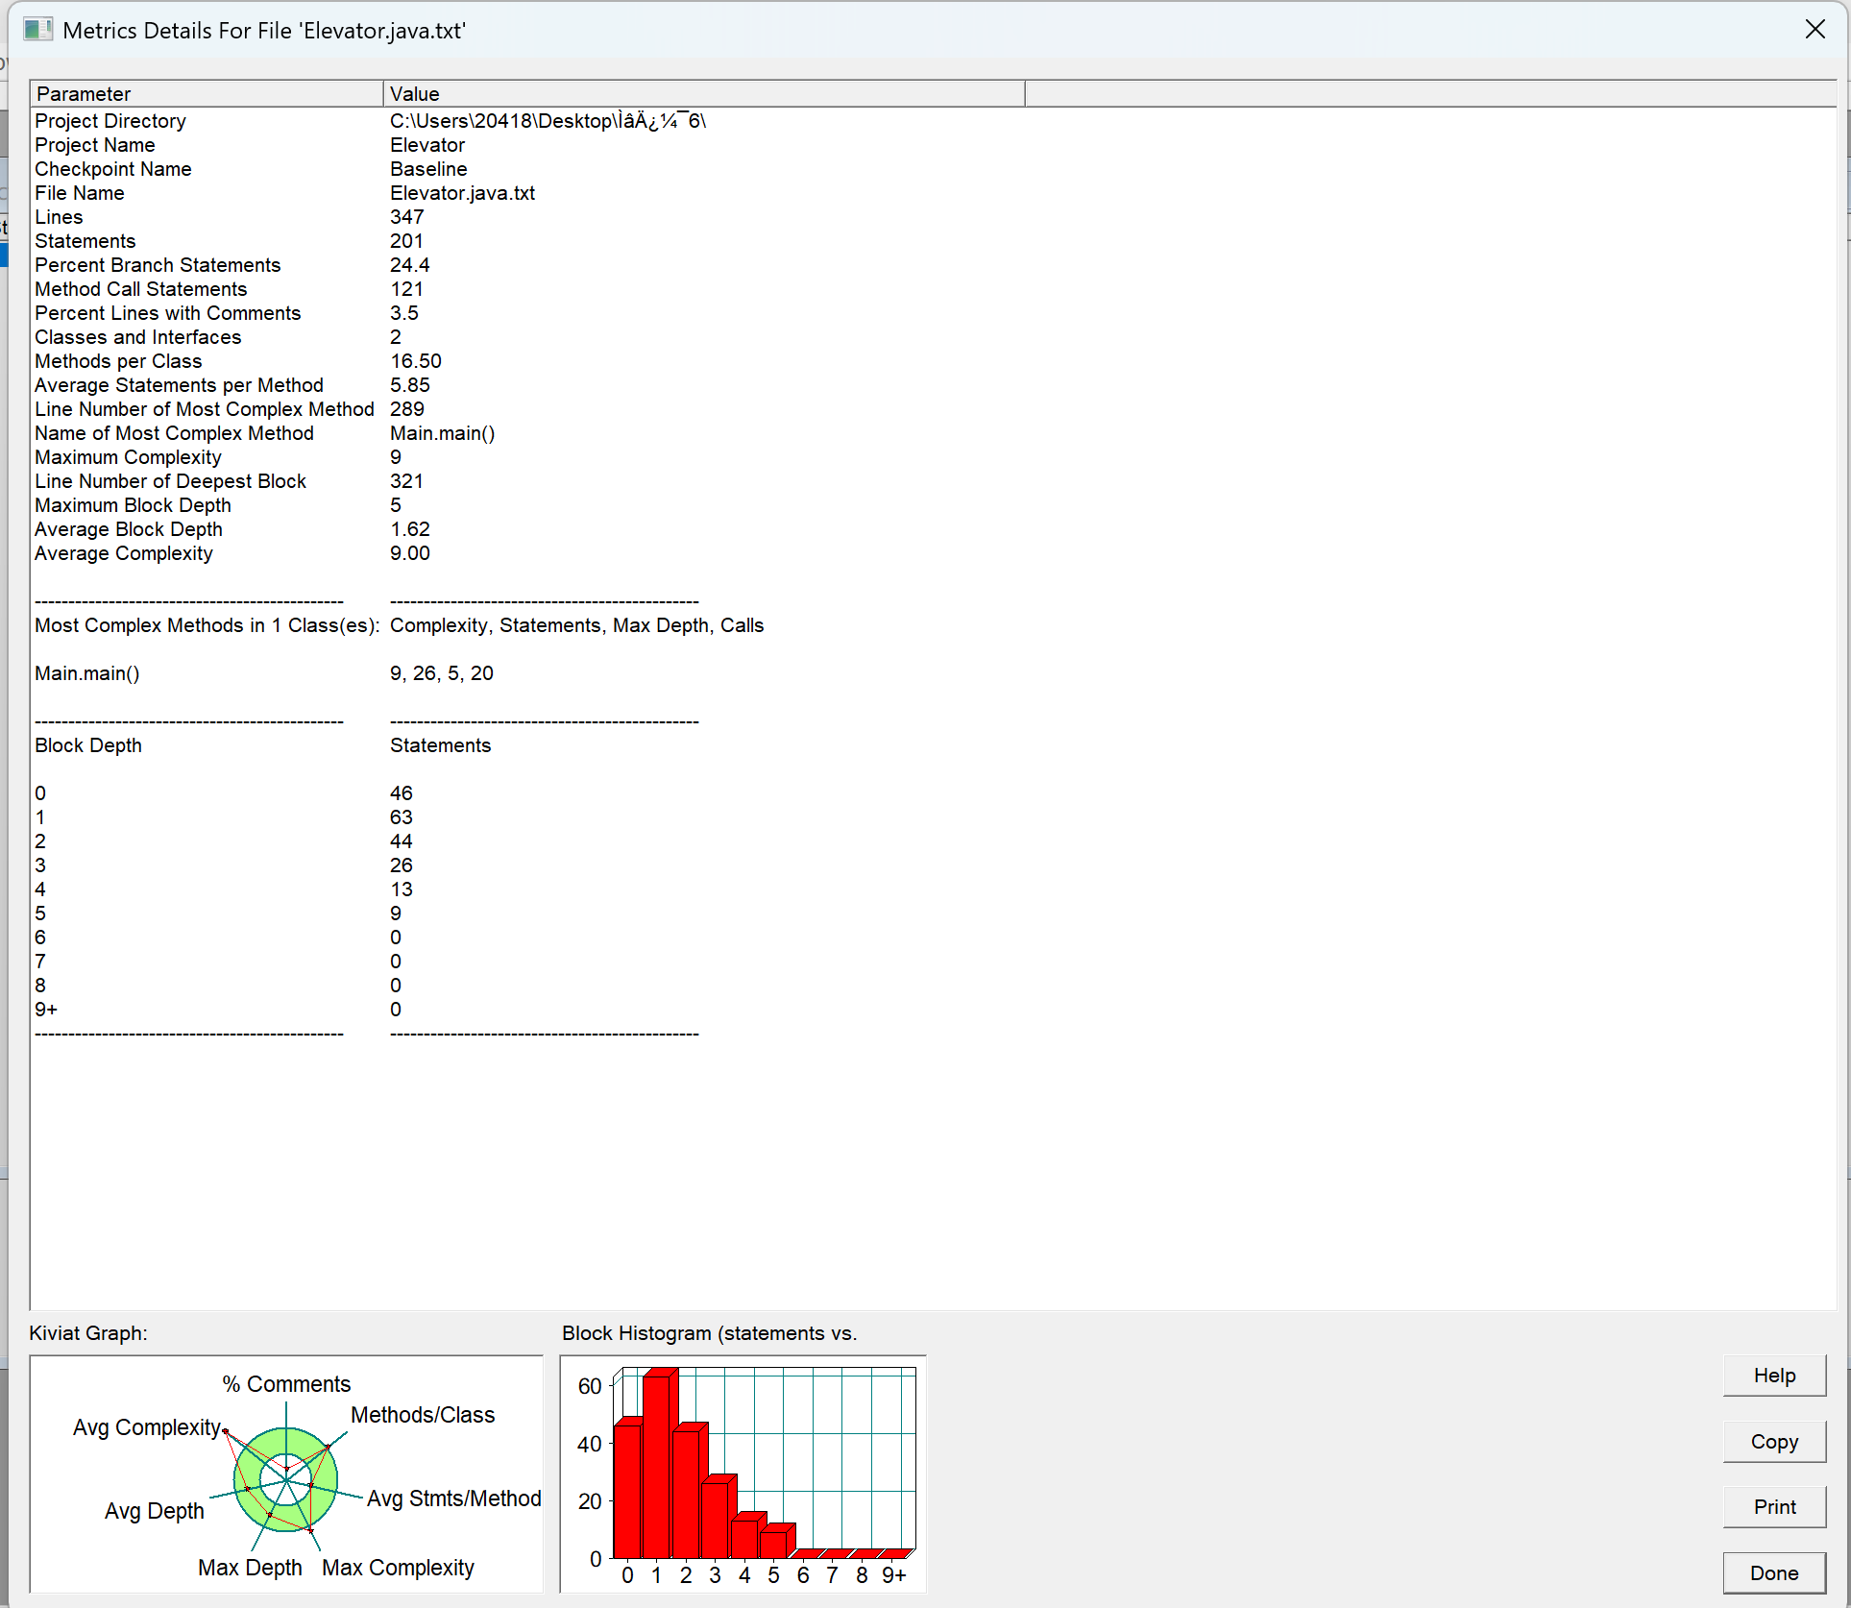Viewport: 1851px width, 1608px height.
Task: Click the Block Depth 9+ row
Action: 46,1010
